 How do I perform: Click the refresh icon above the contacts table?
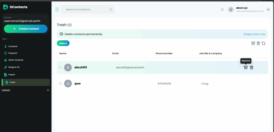coord(263,43)
